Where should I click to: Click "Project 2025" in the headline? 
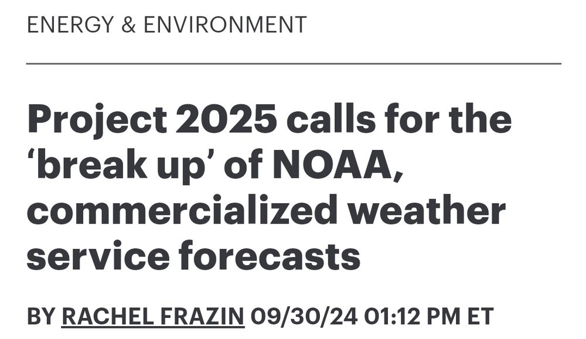coord(152,120)
